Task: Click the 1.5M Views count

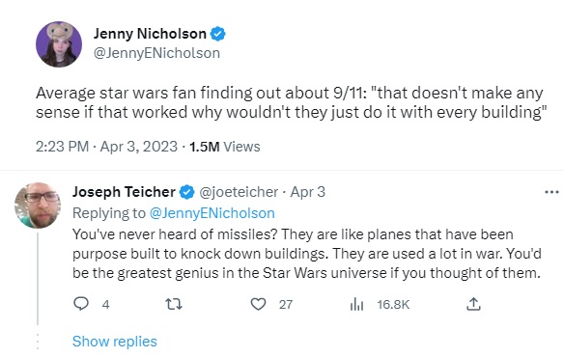Action: click(225, 147)
